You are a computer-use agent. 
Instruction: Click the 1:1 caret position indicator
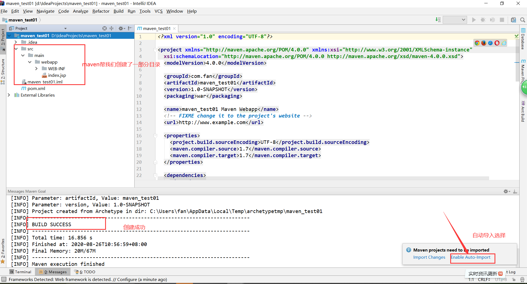[471, 280]
